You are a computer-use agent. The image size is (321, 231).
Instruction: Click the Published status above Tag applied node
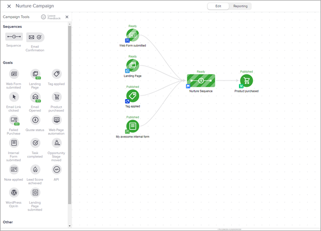(x=133, y=87)
